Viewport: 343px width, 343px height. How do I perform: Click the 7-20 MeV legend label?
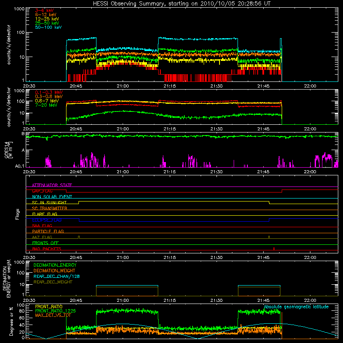[46, 105]
